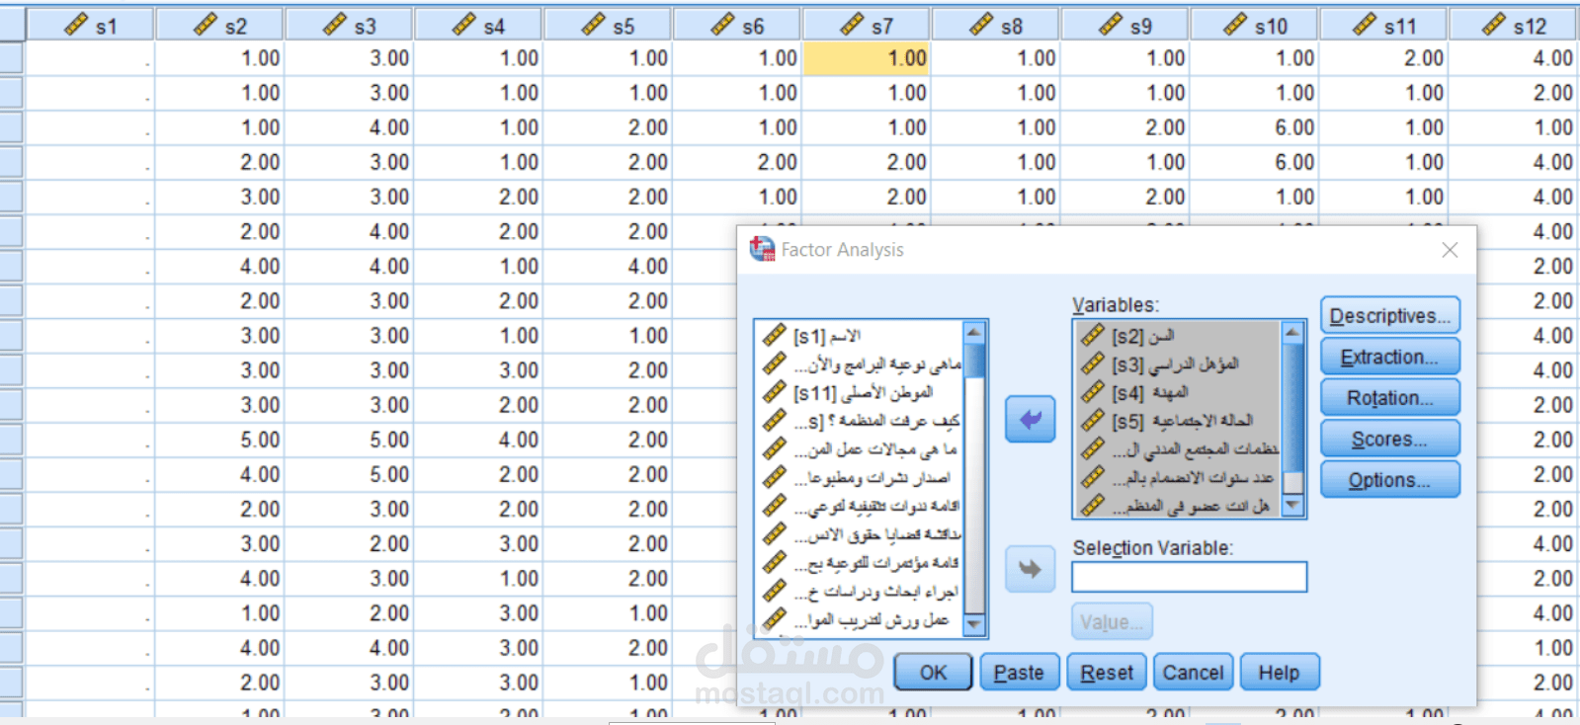Image resolution: width=1580 pixels, height=725 pixels.
Task: Click the ruler icon in the s2 column header
Action: tap(206, 25)
